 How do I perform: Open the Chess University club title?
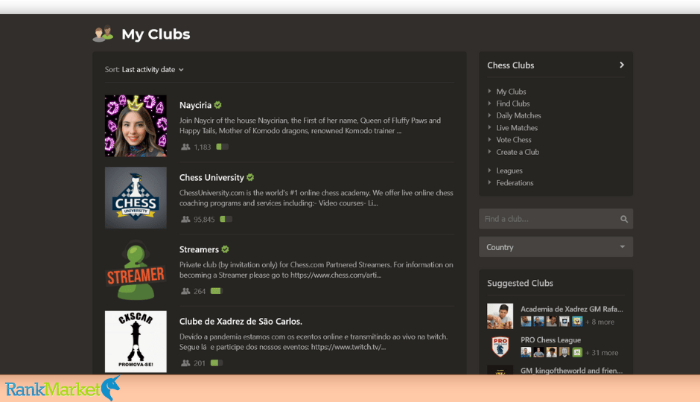point(211,178)
